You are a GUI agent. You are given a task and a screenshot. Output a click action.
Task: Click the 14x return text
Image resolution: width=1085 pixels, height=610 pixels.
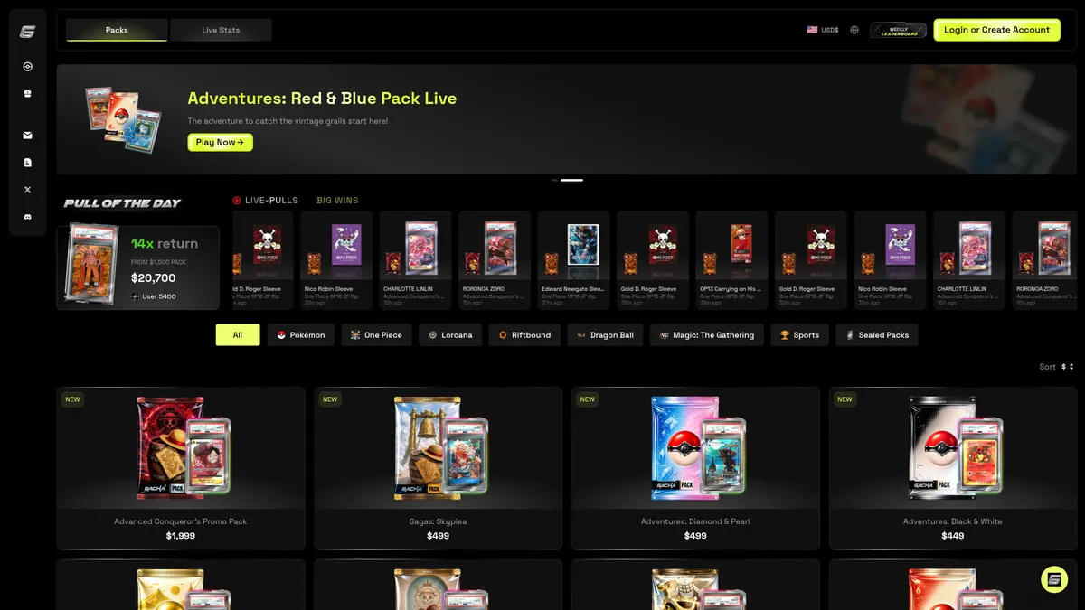pos(164,244)
